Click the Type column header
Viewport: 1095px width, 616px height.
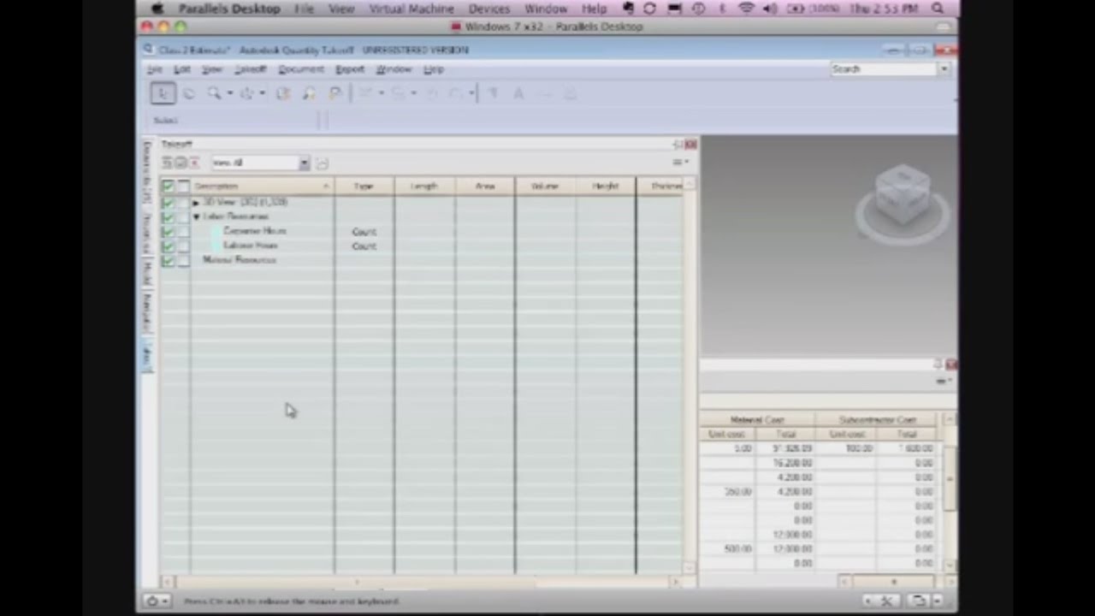(364, 186)
